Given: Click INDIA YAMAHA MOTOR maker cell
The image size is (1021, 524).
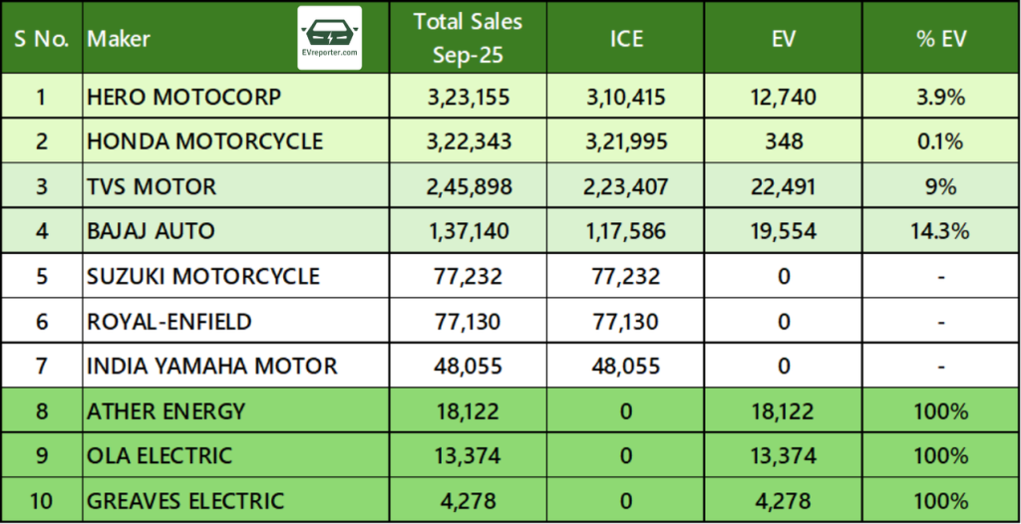Looking at the screenshot, I should (x=212, y=366).
